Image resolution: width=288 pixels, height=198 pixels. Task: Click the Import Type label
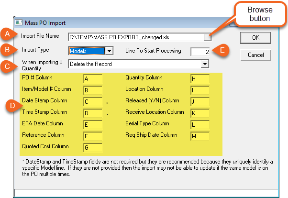pos(35,50)
